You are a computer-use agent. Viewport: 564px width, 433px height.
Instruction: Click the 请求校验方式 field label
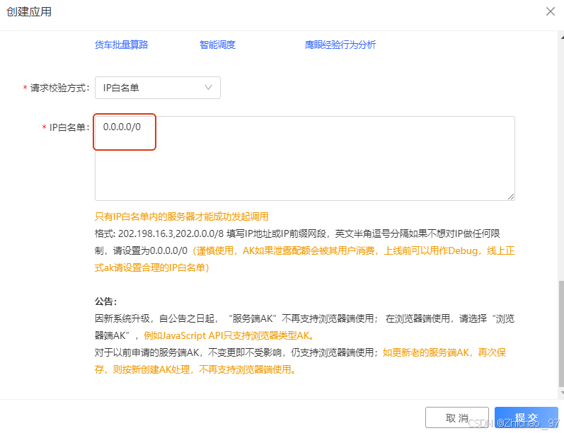pyautogui.click(x=59, y=88)
